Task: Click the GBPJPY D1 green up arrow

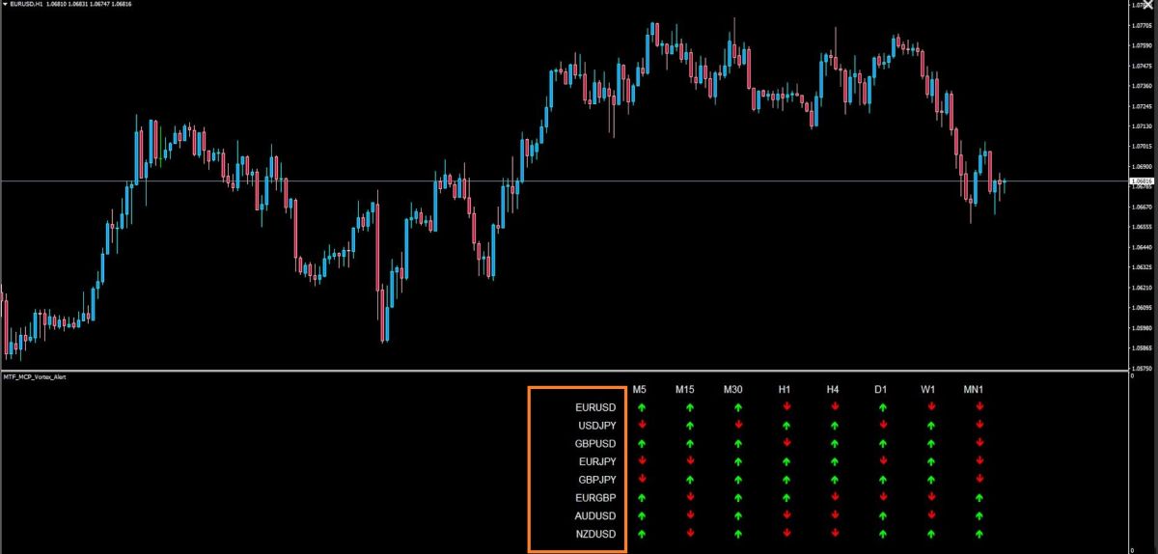Action: point(883,479)
